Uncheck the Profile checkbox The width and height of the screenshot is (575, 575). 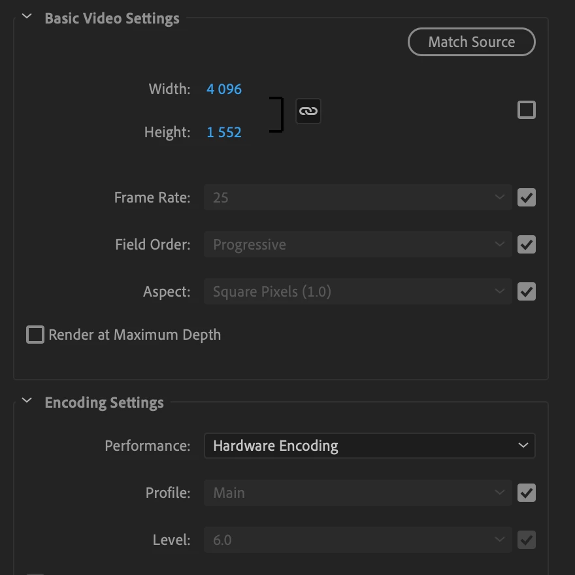(x=526, y=493)
